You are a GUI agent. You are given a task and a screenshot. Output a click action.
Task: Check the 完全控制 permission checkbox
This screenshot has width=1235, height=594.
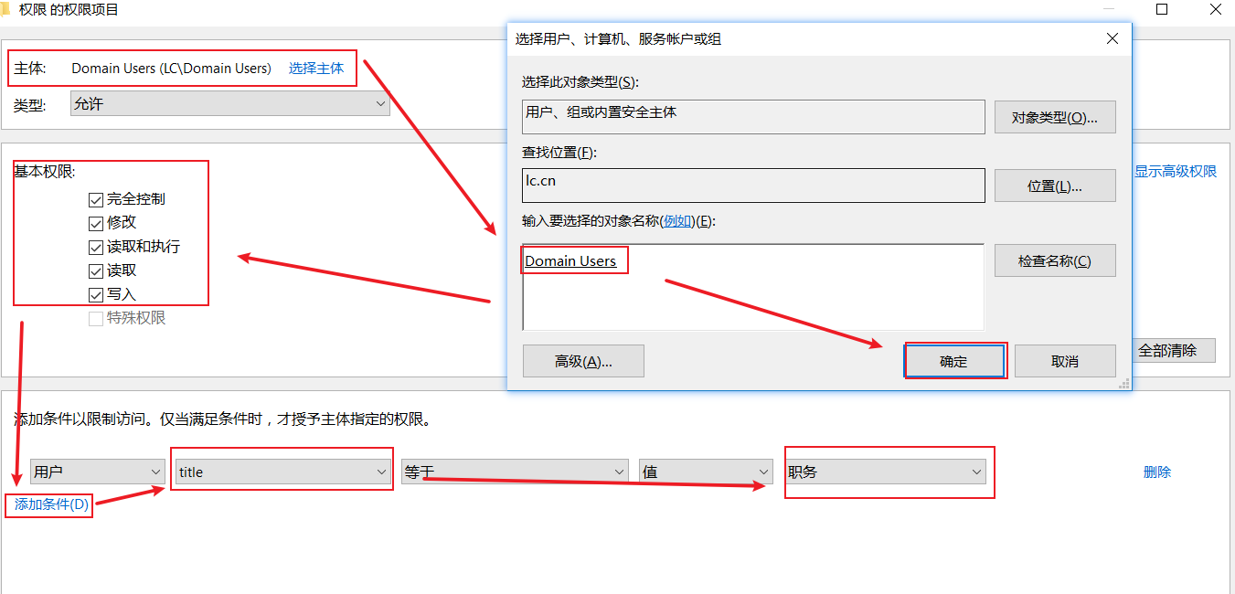coord(96,199)
